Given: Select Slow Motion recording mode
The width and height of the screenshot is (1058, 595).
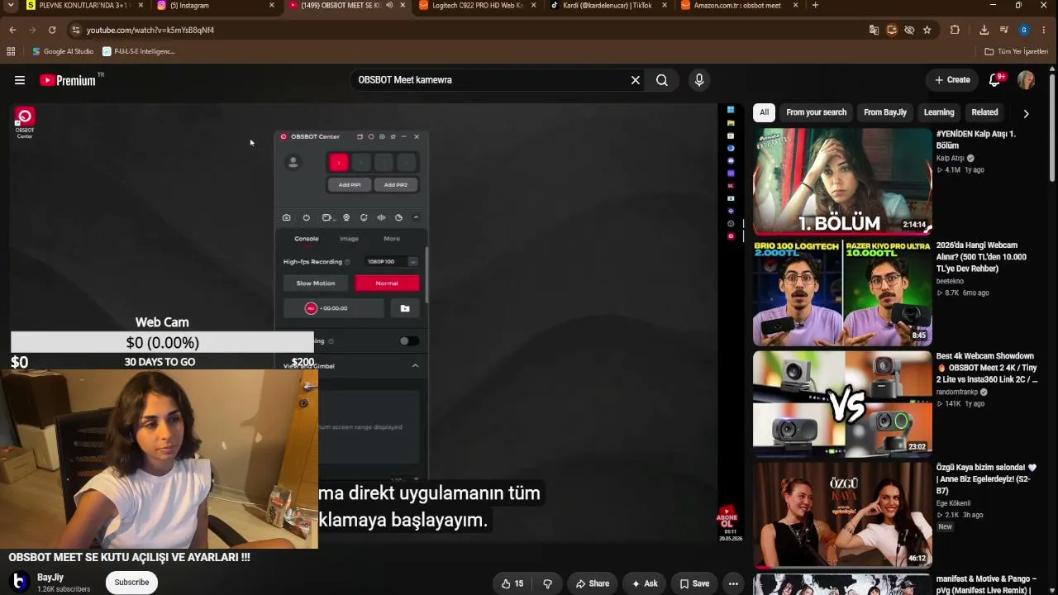Looking at the screenshot, I should coord(316,283).
